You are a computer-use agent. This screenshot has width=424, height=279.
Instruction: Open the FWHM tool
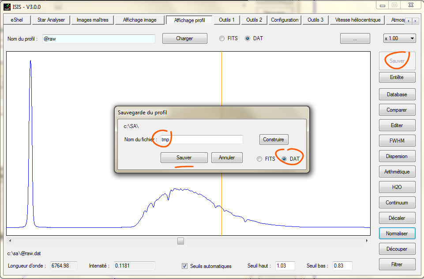397,141
